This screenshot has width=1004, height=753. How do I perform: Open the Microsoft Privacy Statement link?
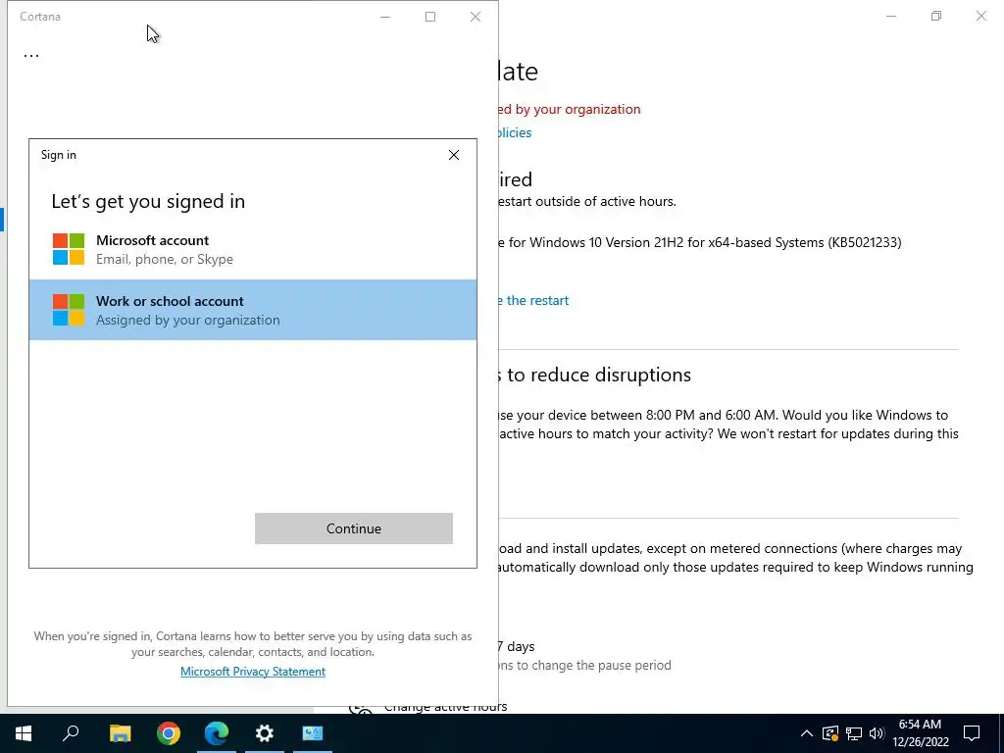(x=253, y=671)
